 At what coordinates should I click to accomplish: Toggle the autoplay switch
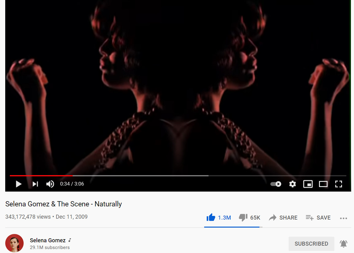click(276, 184)
